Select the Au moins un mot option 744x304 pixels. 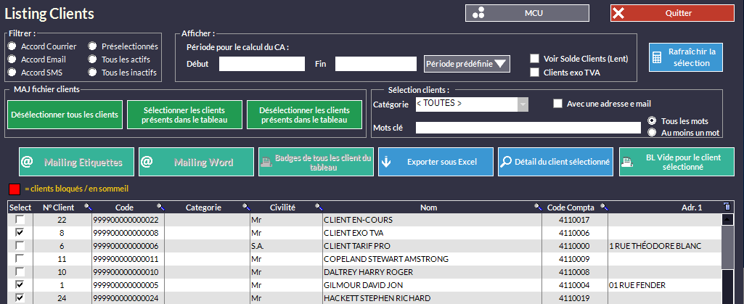point(651,133)
